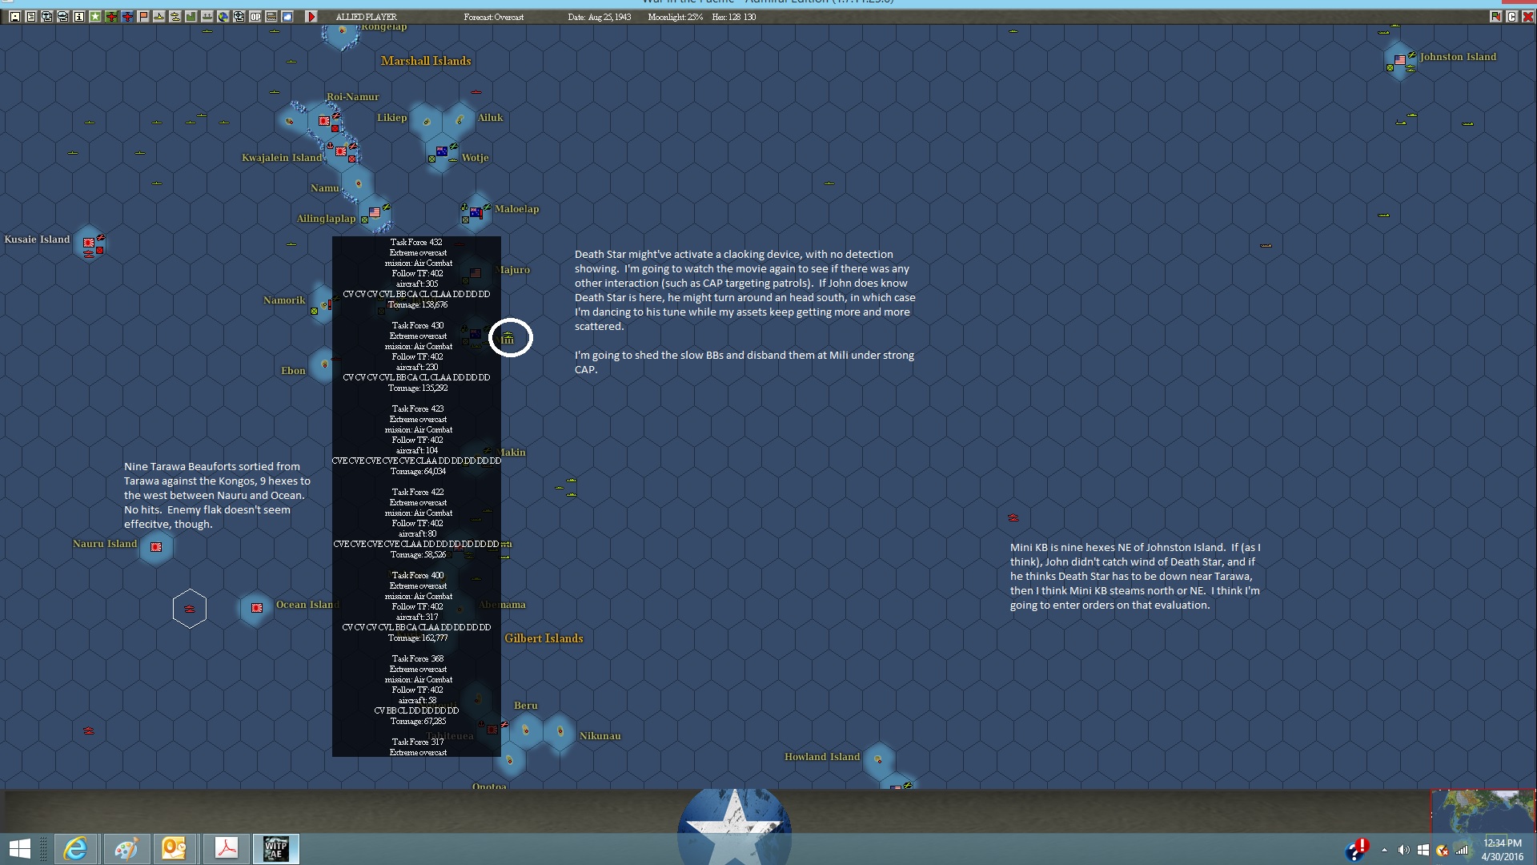Viewport: 1537px width, 865px height.
Task: Open Internet Explorer from the taskbar
Action: pyautogui.click(x=76, y=848)
